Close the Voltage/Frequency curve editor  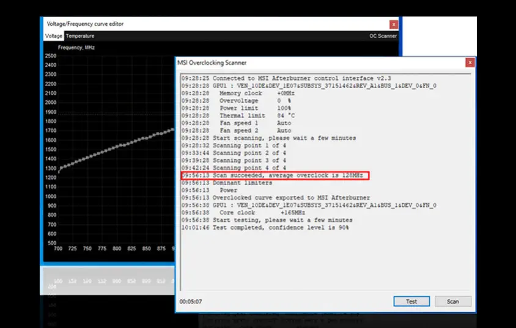tap(394, 24)
